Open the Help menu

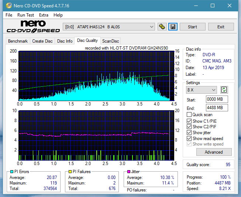coord(58,15)
